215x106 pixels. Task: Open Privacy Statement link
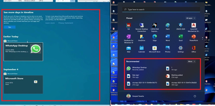66,23
